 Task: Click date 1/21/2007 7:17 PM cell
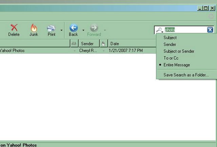point(126,50)
